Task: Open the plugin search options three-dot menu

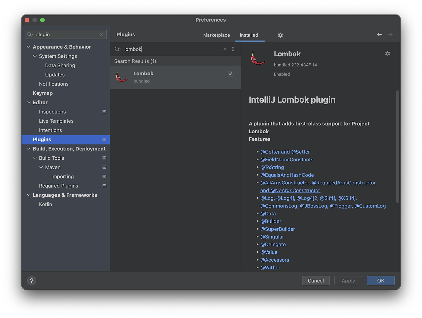Action: (x=233, y=49)
